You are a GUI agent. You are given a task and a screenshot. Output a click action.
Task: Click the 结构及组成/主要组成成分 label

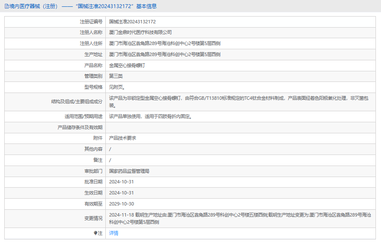tap(77, 102)
